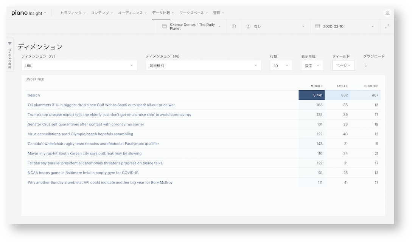
Task: Open the トラフィック menu
Action: pyautogui.click(x=73, y=13)
